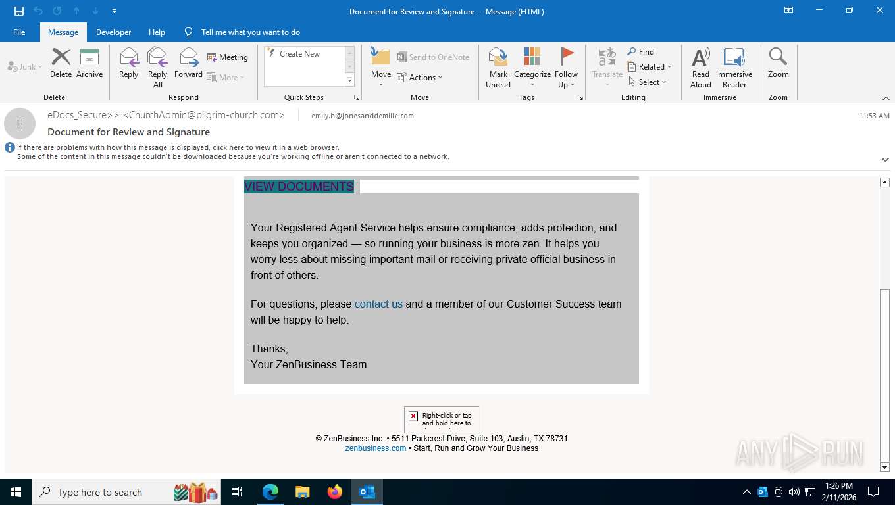Open the Junk dropdown

point(25,66)
